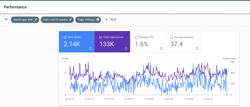Click the 1.6% average CTR value
The width and height of the screenshot is (250, 107).
coord(142,44)
